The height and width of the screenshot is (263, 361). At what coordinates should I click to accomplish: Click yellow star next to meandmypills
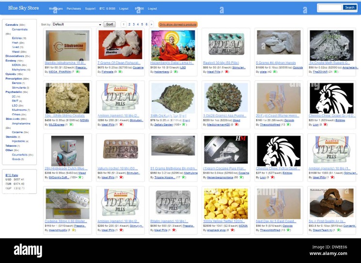point(74,230)
